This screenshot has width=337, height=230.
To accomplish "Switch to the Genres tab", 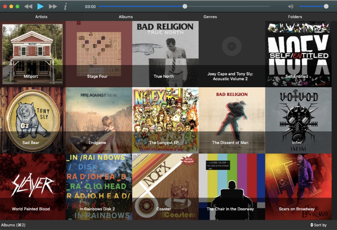I will 210,17.
